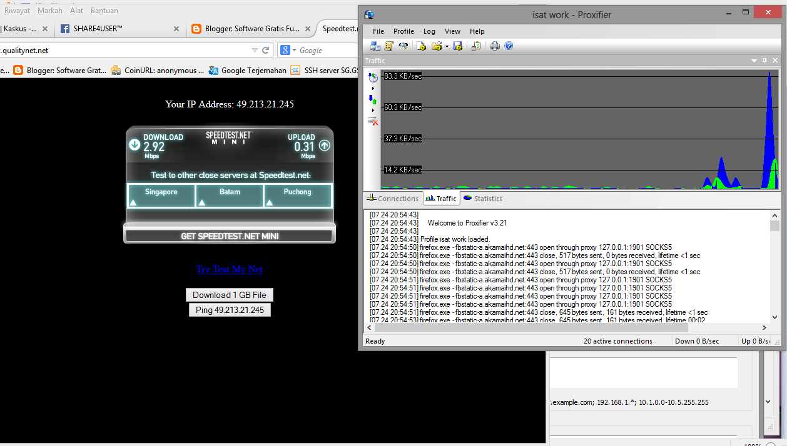This screenshot has width=787, height=446.
Task: Open Riwayat menu in Firefox
Action: click(x=17, y=11)
